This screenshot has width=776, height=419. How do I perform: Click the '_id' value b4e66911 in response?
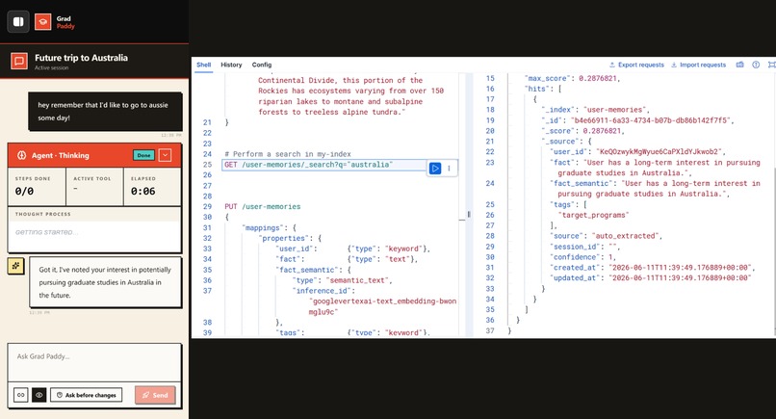[x=652, y=120]
